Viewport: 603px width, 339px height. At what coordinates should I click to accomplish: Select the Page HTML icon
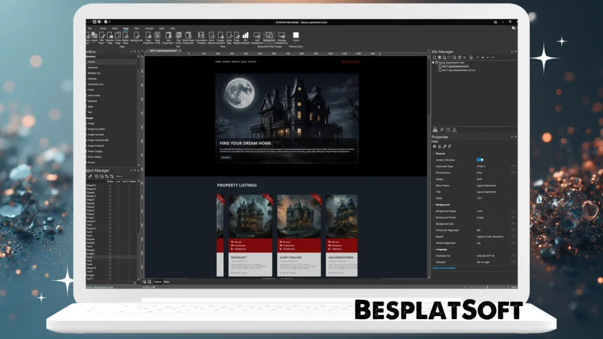(157, 36)
